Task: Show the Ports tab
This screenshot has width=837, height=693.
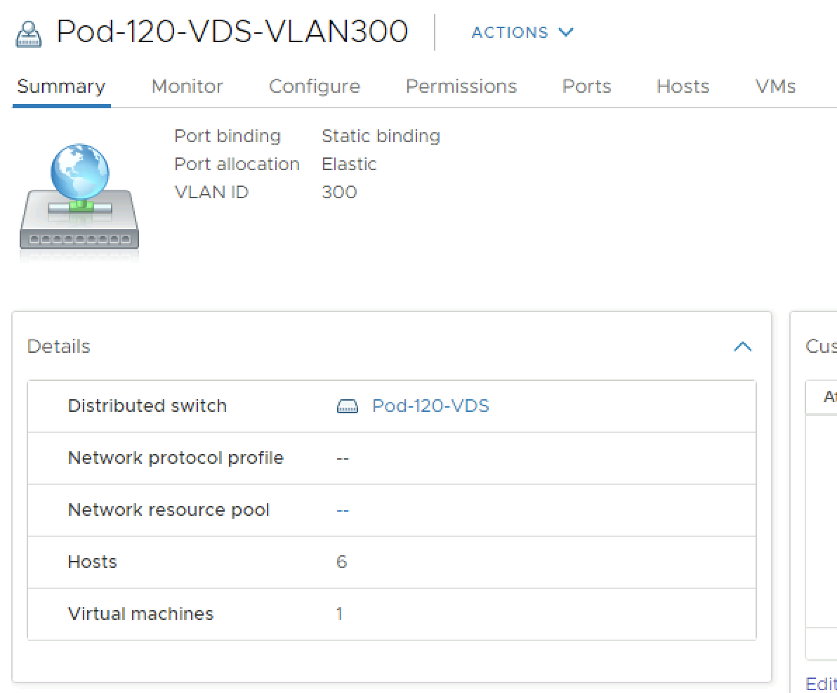Action: click(586, 86)
